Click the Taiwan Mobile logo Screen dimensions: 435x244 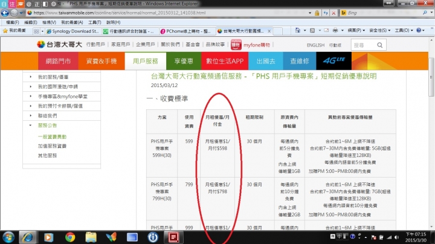[x=59, y=44]
